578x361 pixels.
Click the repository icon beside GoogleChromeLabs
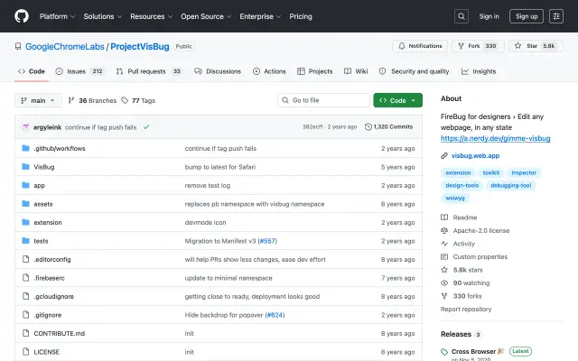[x=18, y=46]
